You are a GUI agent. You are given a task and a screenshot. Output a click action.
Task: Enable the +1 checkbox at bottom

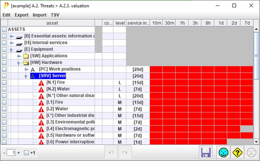click(26, 153)
